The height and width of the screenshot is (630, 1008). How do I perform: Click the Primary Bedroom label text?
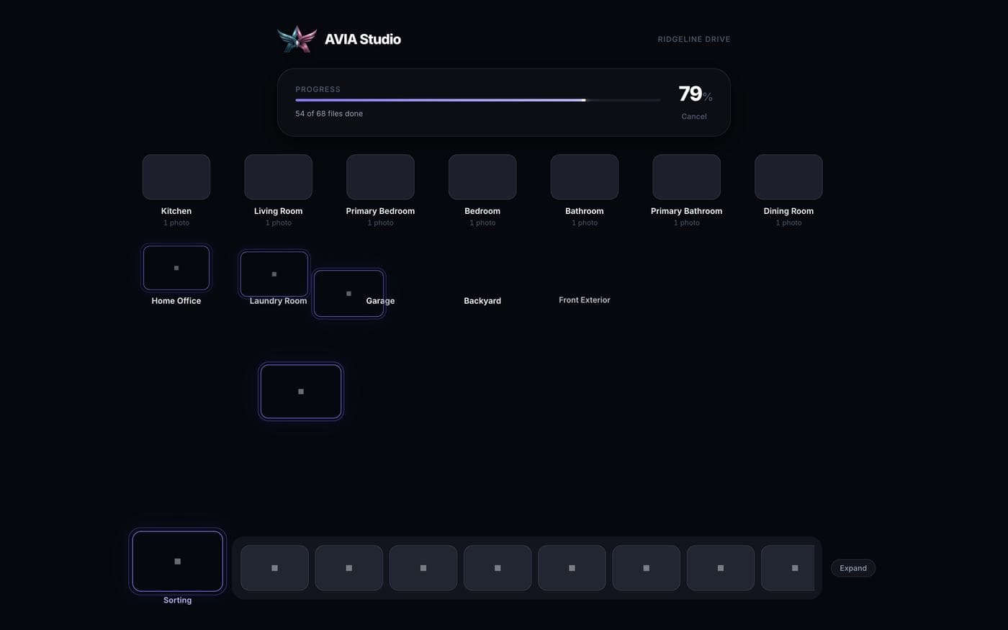coord(380,211)
